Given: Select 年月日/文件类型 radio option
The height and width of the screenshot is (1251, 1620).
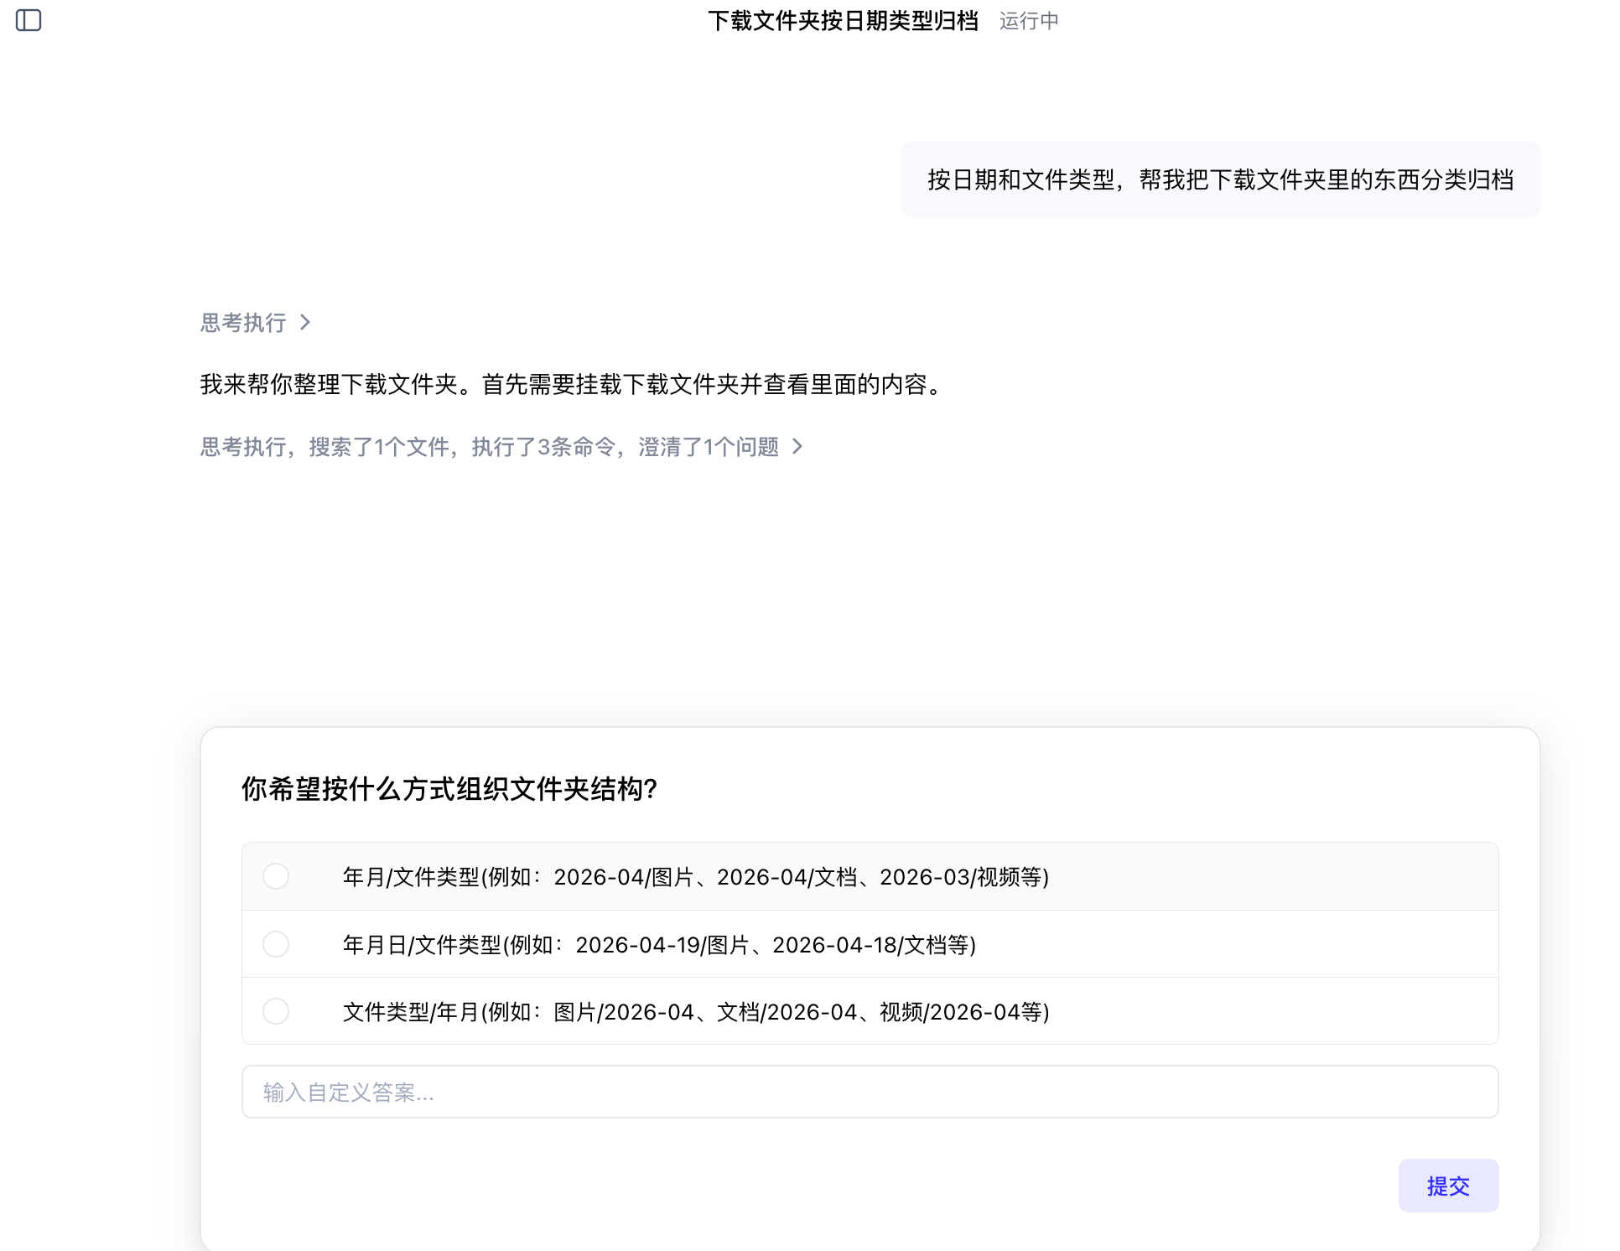Looking at the screenshot, I should click(x=276, y=944).
